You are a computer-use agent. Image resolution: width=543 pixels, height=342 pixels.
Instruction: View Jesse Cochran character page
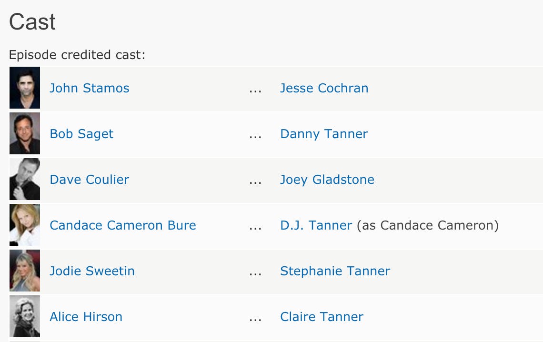(324, 88)
